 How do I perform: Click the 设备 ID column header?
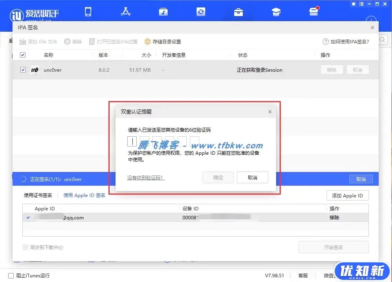(x=190, y=208)
